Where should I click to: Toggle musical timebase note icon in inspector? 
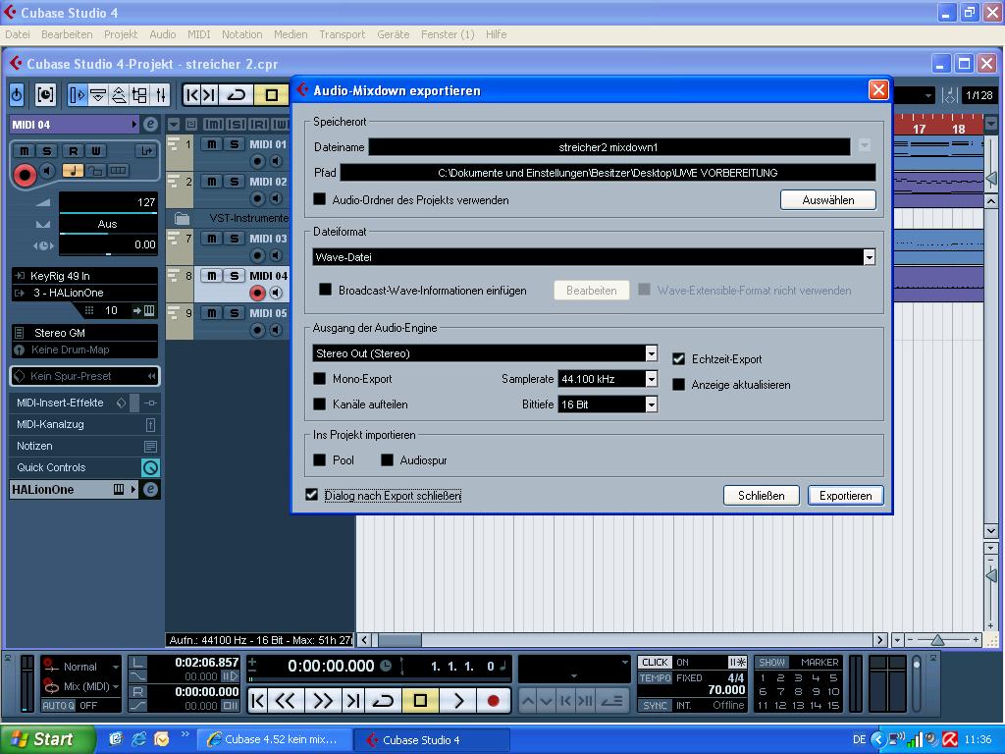coord(73,171)
